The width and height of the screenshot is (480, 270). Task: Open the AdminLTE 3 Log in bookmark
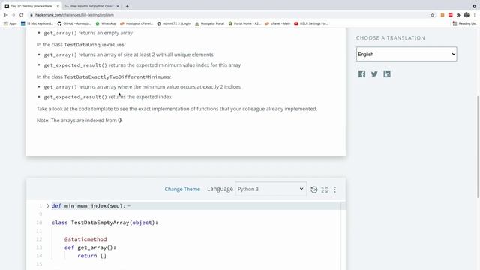tap(174, 23)
